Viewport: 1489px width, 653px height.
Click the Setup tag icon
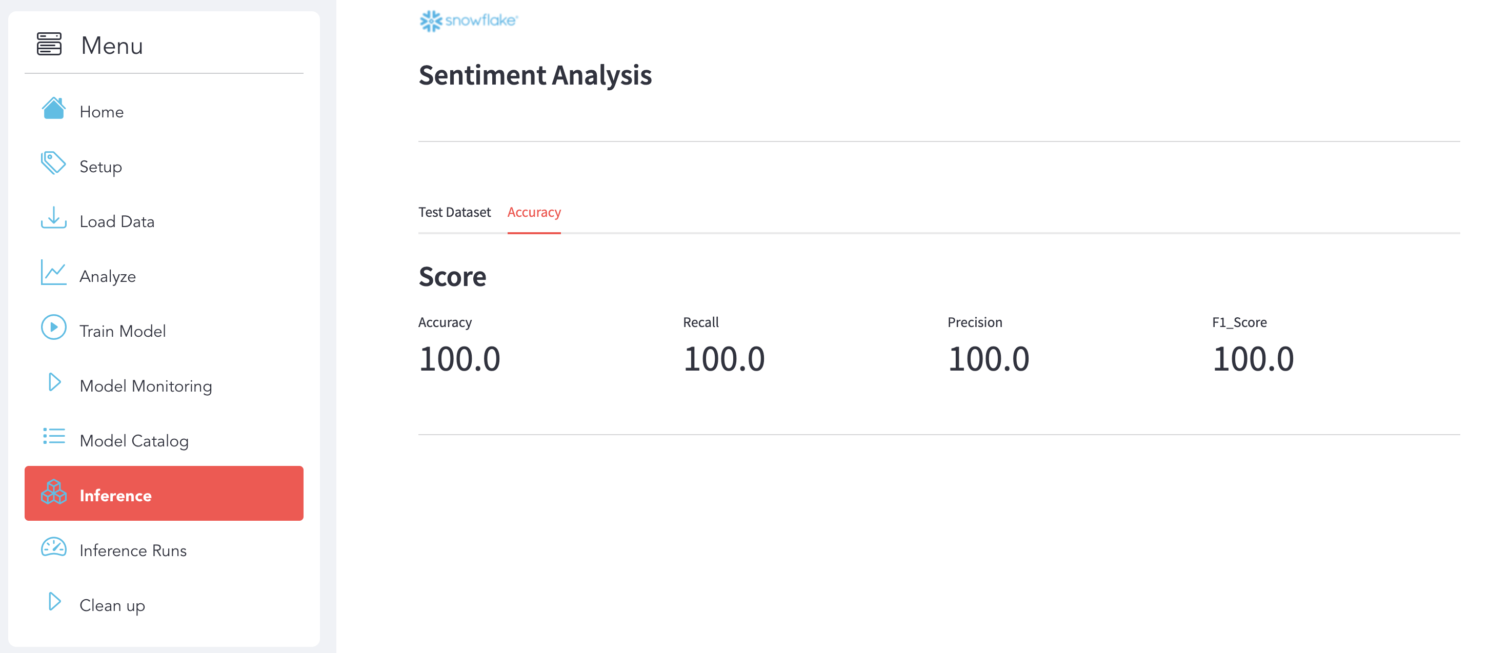[54, 163]
